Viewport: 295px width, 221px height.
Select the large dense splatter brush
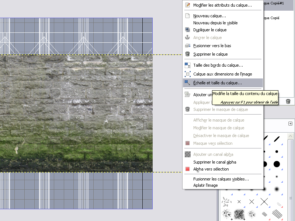point(239,213)
